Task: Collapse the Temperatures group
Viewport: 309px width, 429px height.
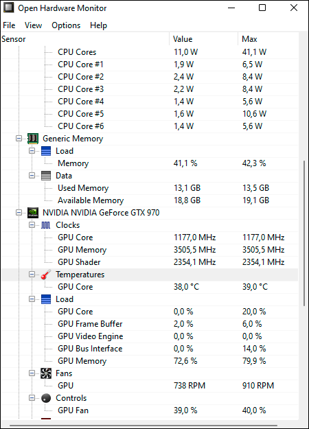Action: (x=32, y=275)
